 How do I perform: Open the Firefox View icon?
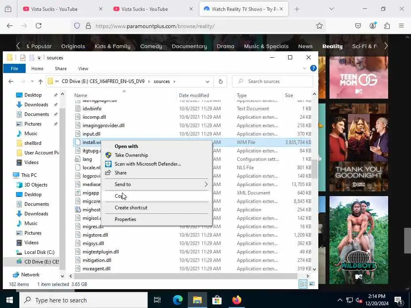(8, 9)
